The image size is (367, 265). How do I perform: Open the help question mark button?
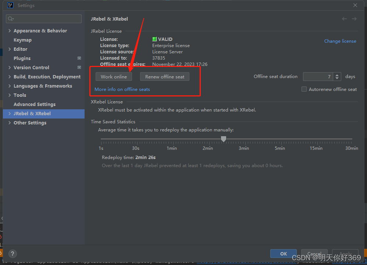pos(13,254)
